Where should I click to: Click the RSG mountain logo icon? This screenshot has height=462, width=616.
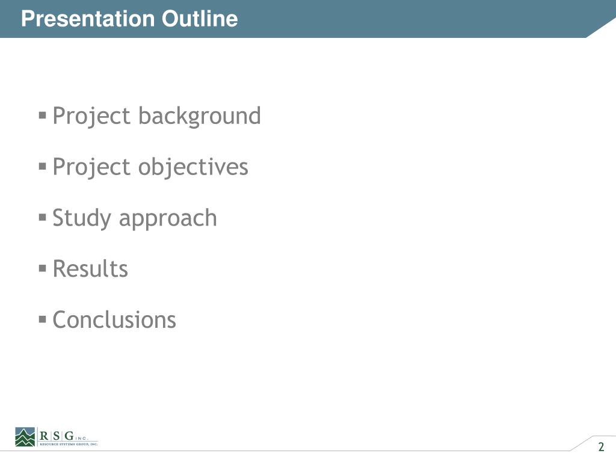tap(25, 437)
